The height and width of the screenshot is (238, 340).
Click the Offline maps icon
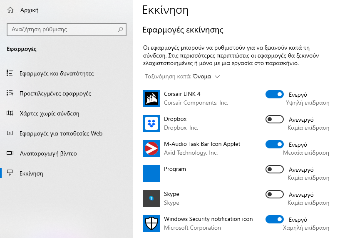pos(10,113)
